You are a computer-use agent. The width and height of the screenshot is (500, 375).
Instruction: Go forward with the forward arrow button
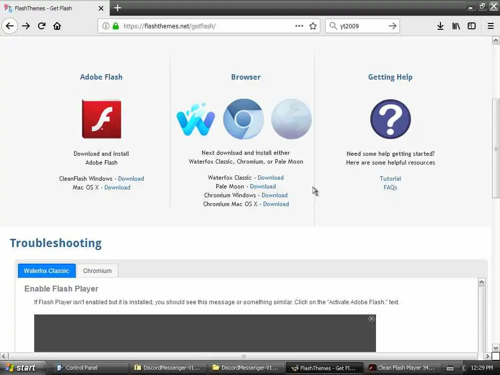point(26,26)
